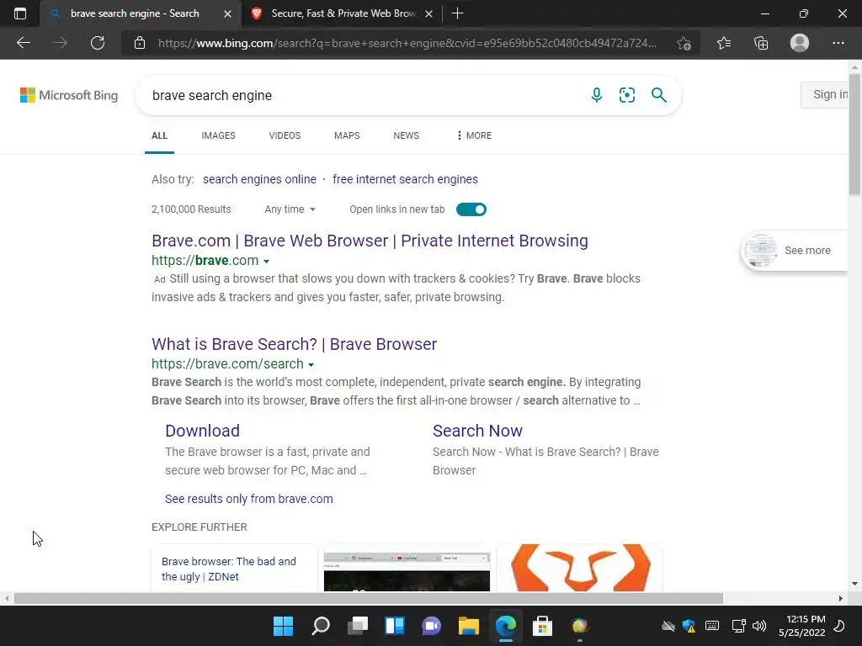Image resolution: width=862 pixels, height=646 pixels.
Task: Open the MORE search categories menu
Action: [x=474, y=135]
